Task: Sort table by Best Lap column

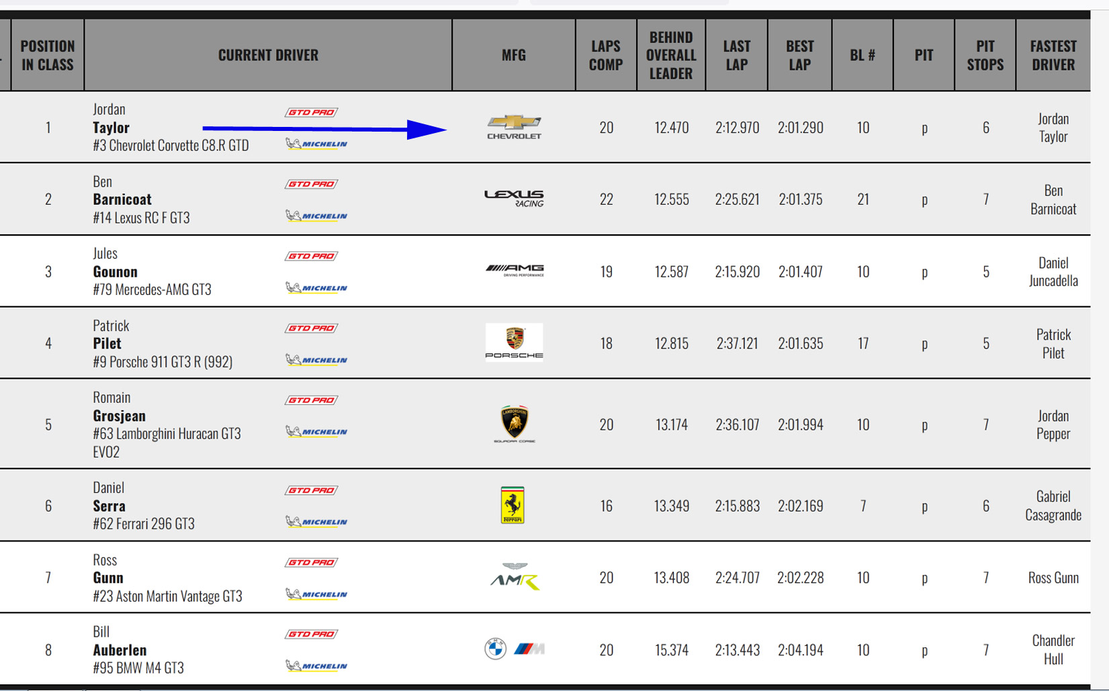Action: pyautogui.click(x=799, y=55)
